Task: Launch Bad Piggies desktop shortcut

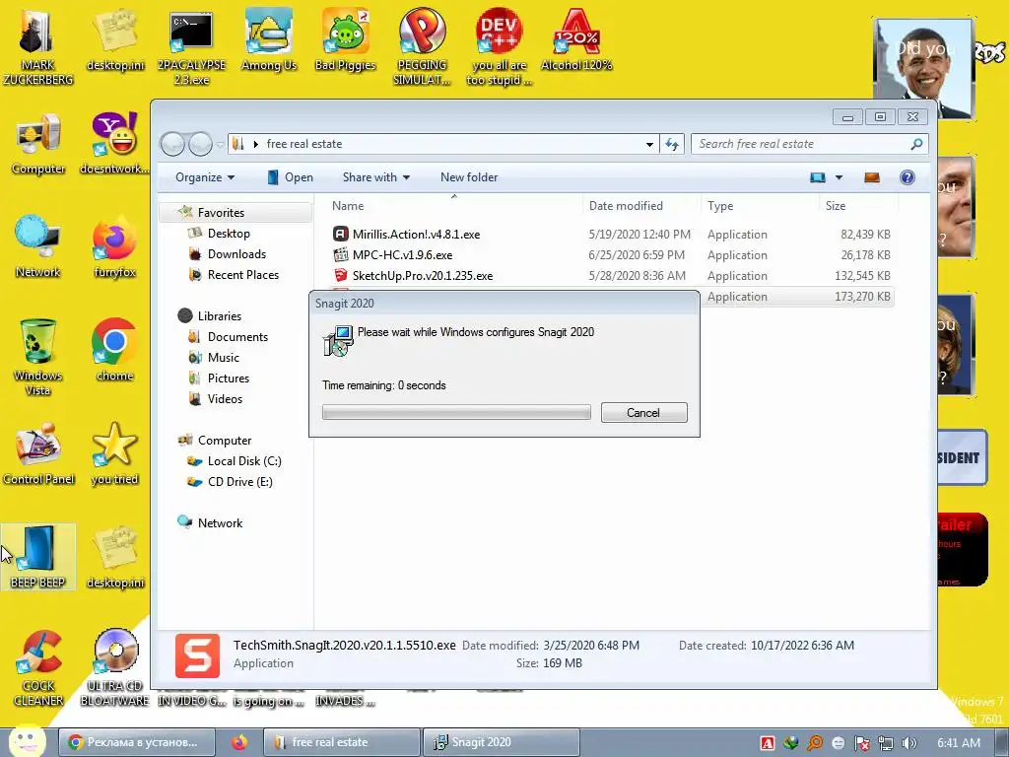Action: tap(345, 39)
